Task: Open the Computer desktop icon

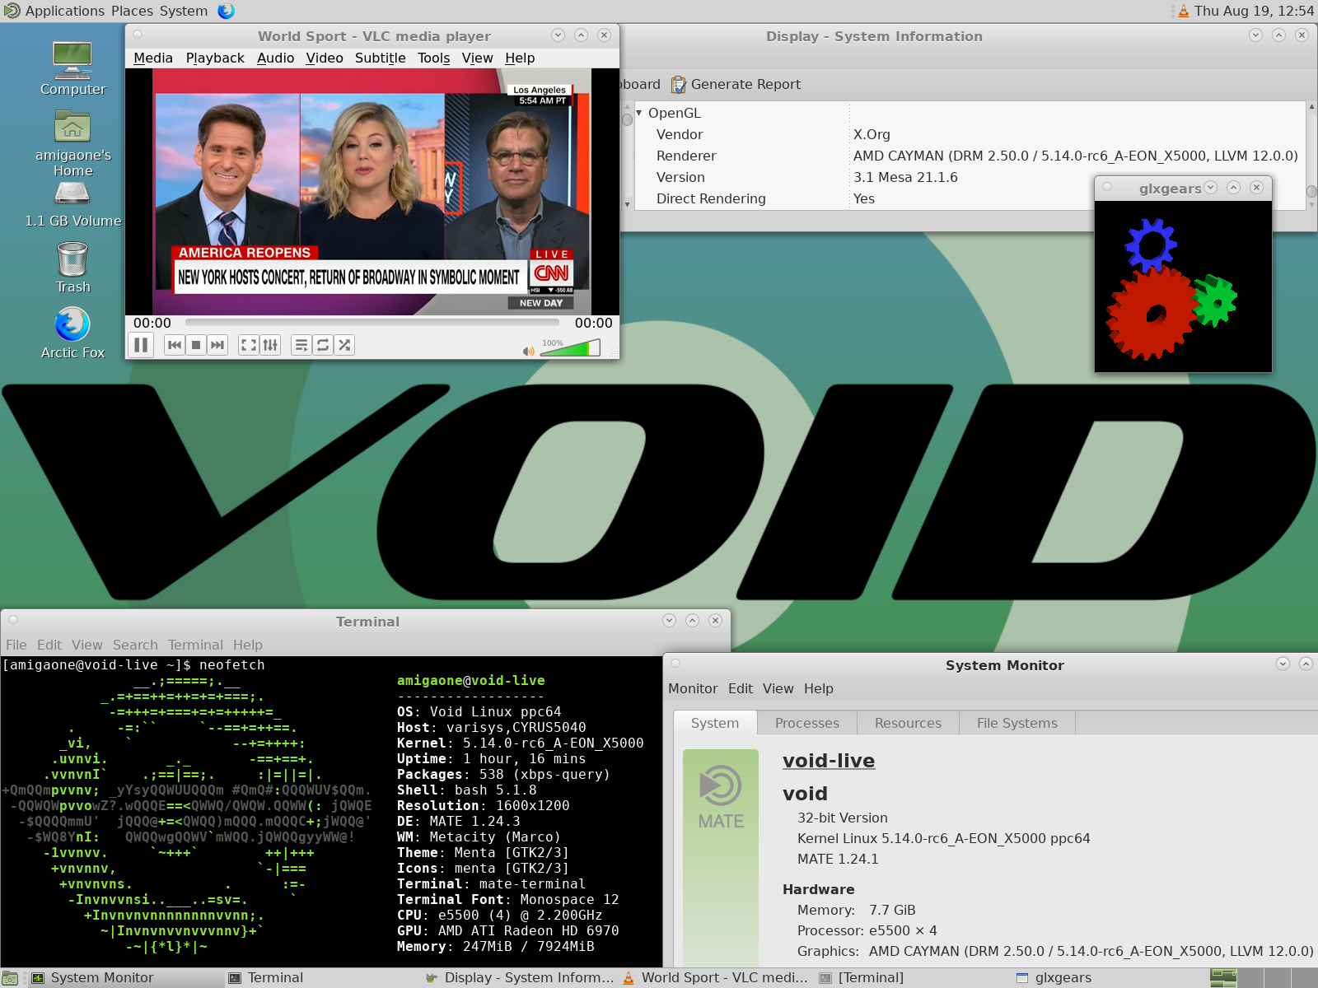Action: coord(72,68)
